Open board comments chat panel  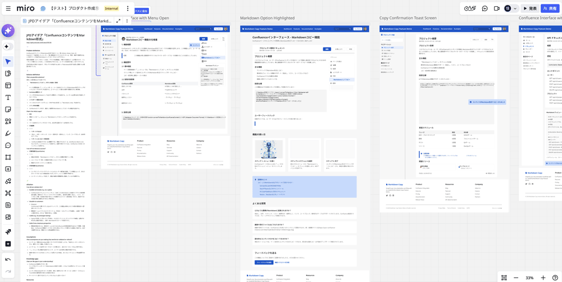[x=484, y=9]
